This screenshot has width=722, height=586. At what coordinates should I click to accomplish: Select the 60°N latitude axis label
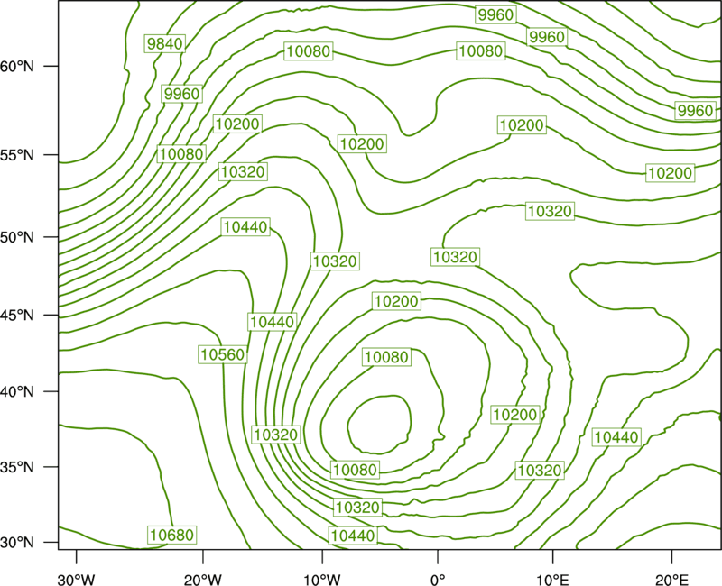click(x=17, y=66)
